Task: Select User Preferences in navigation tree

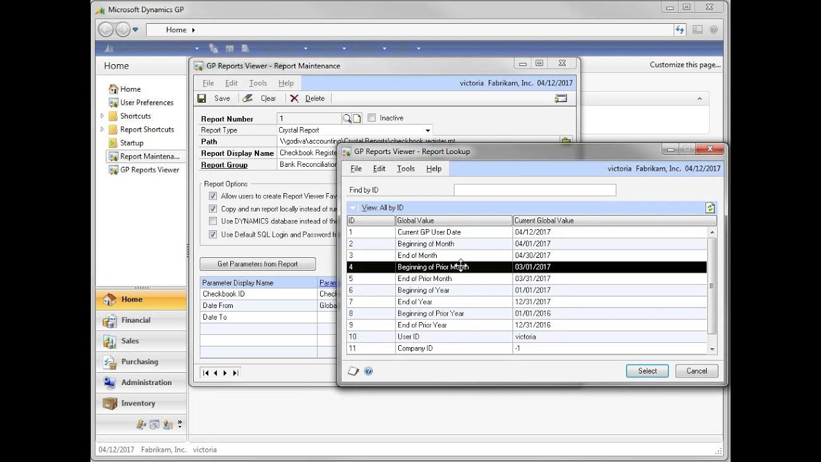Action: [x=147, y=103]
